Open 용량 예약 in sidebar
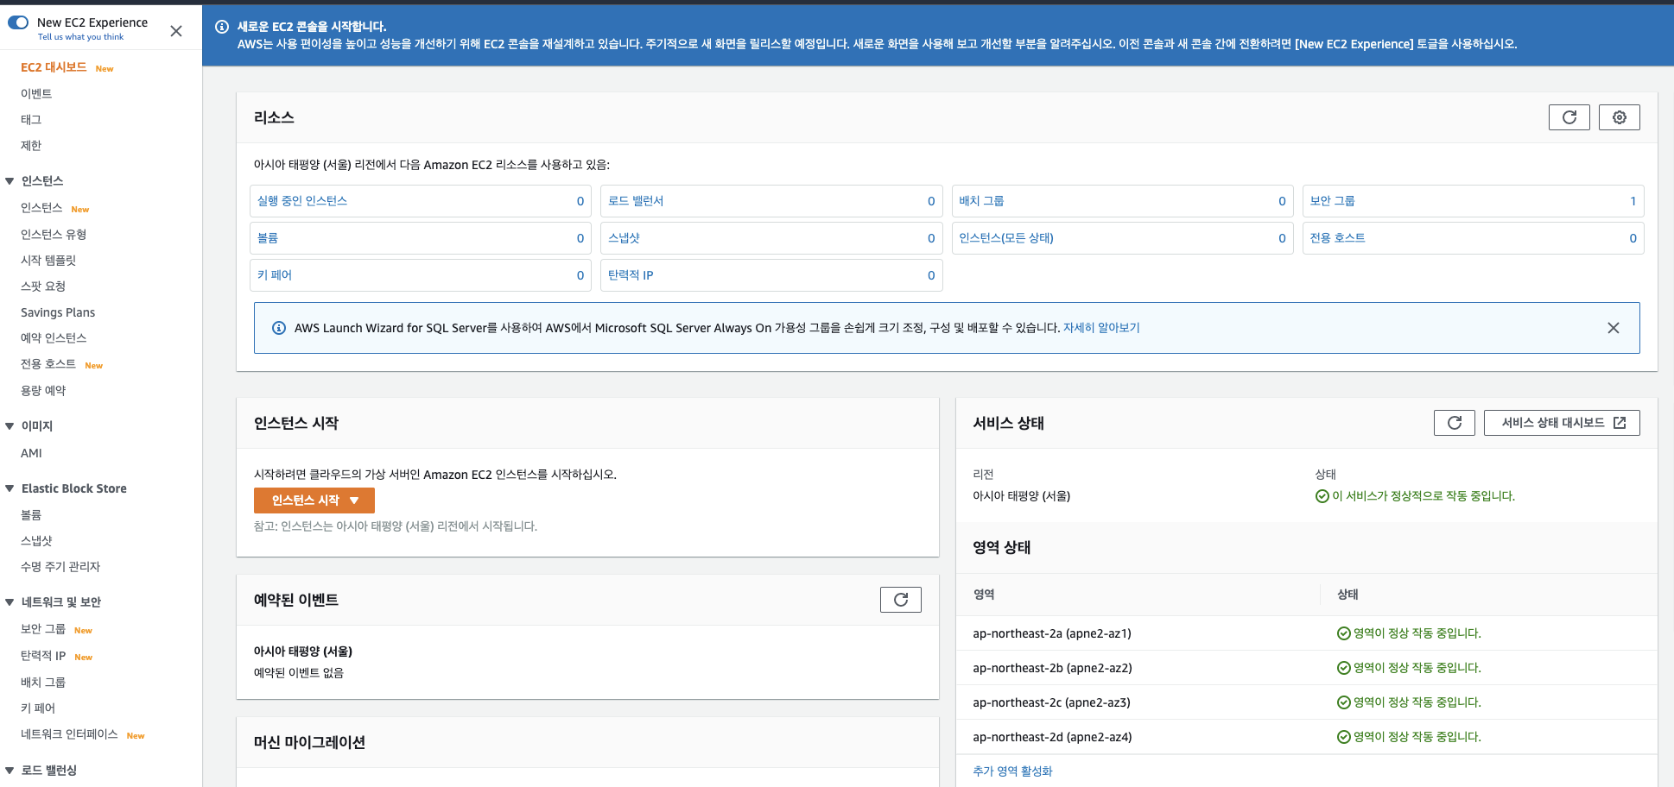Viewport: 1674px width, 787px height. [43, 390]
